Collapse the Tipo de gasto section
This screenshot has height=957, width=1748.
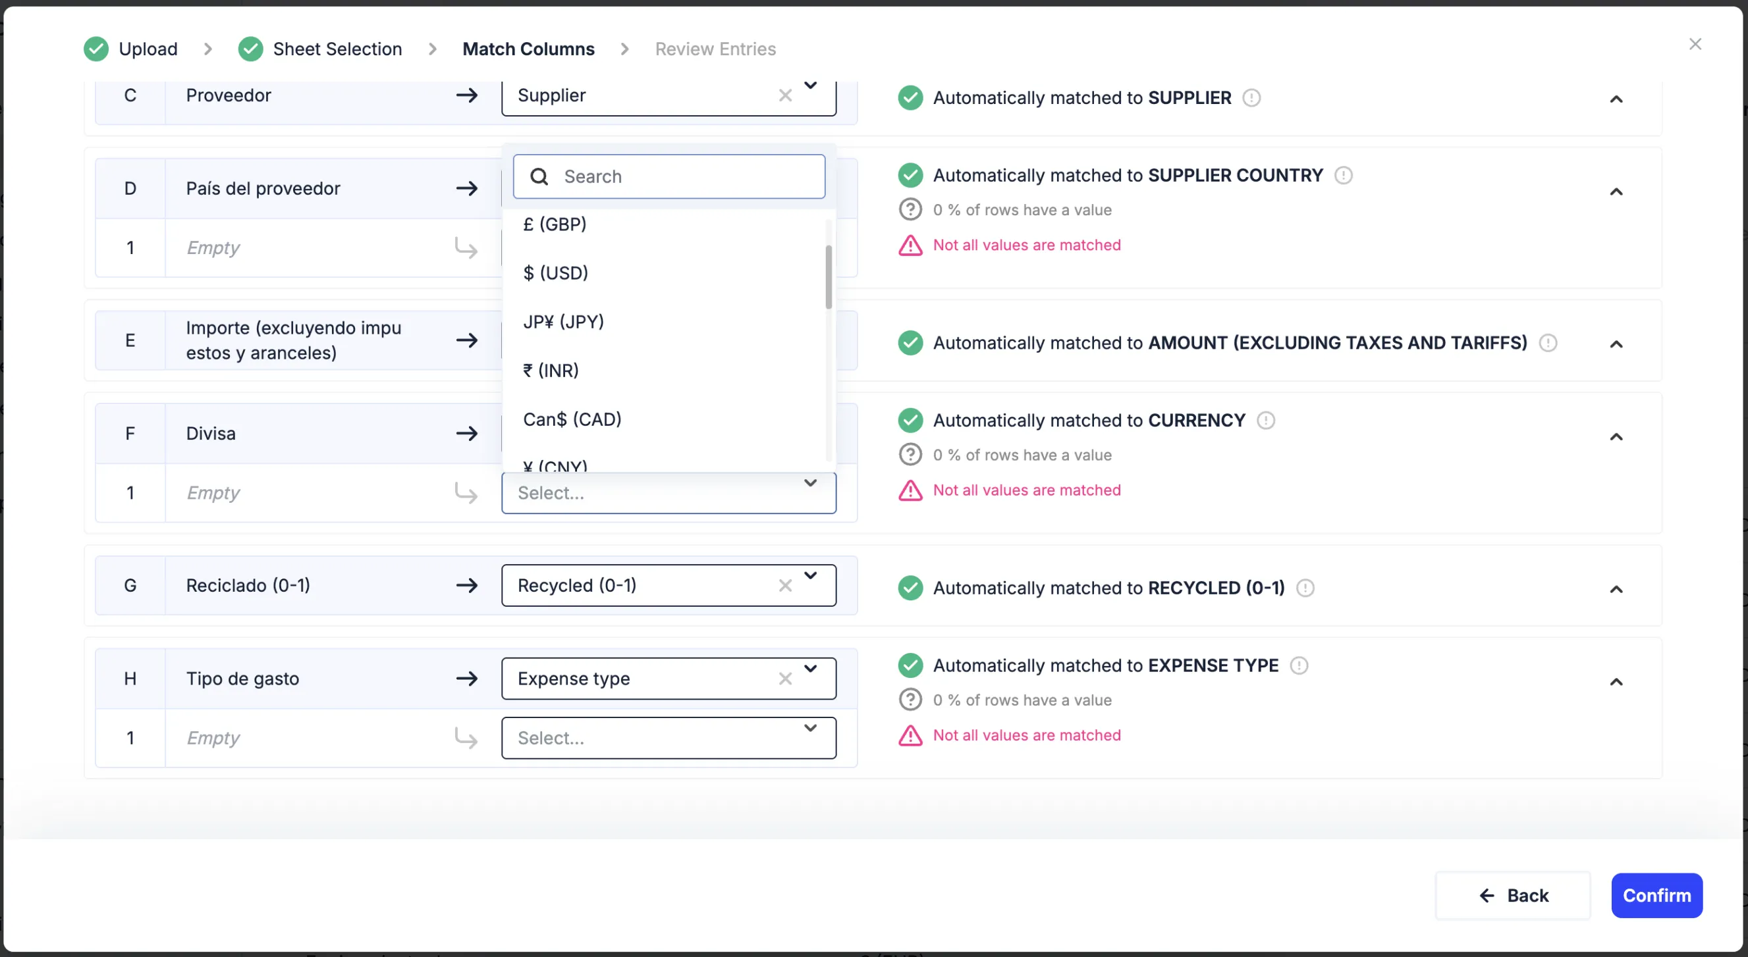(x=1616, y=682)
